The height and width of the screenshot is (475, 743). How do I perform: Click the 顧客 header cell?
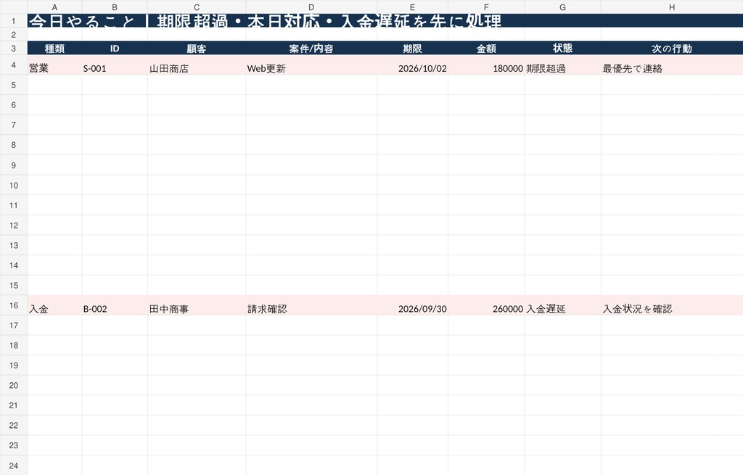tap(197, 49)
